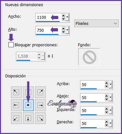Increase Derecha with up stepper
Viewport: 122px width, 134px height.
107,122
